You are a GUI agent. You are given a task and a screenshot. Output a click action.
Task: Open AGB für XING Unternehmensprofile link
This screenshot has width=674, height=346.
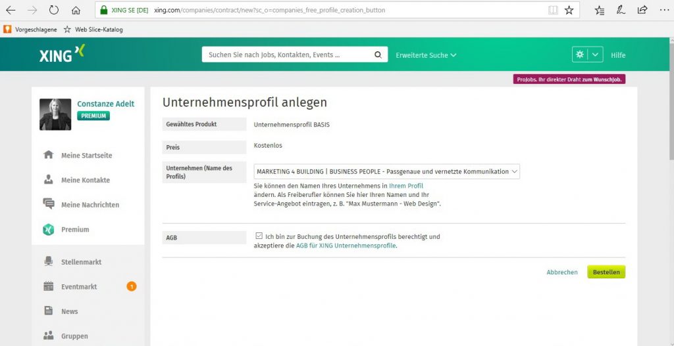(346, 246)
